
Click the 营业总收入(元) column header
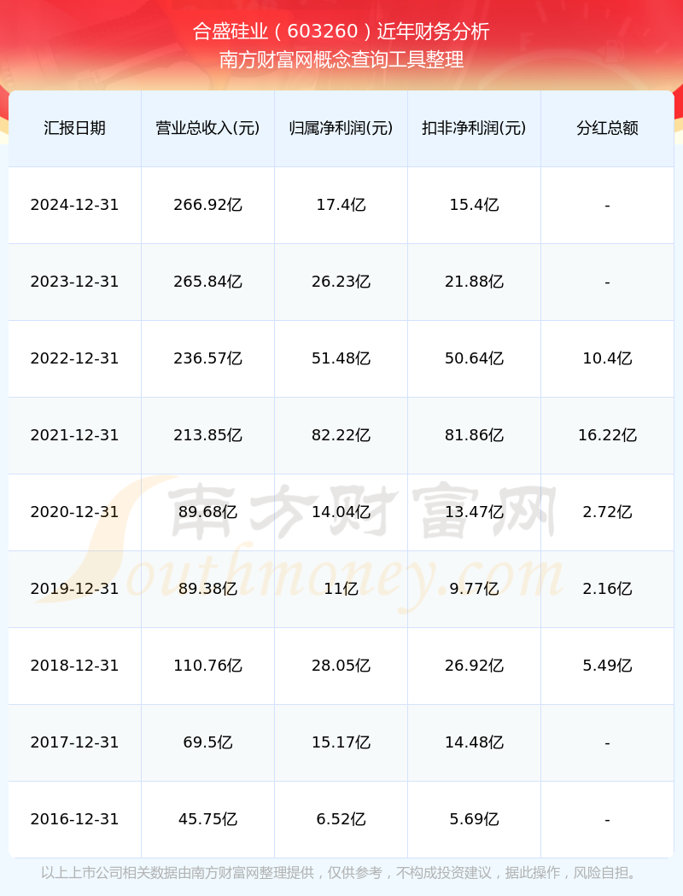click(208, 128)
